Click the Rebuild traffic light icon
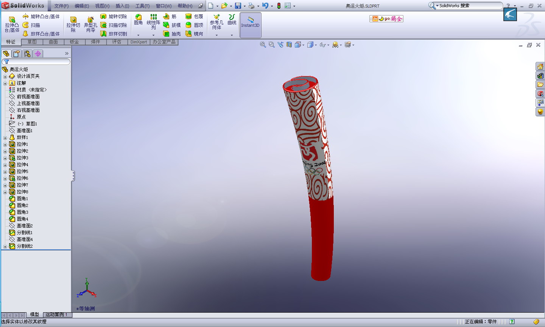The width and height of the screenshot is (545, 327). coord(279,6)
